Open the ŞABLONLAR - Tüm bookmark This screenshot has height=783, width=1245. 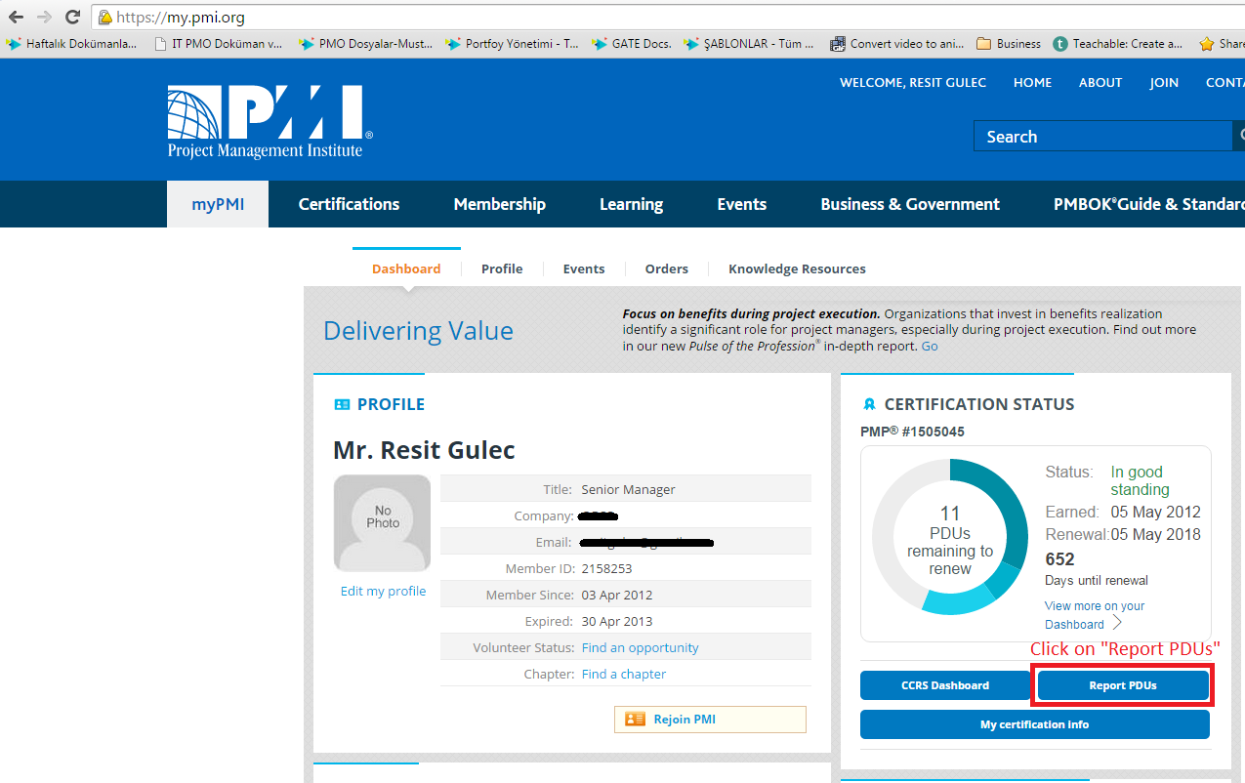click(x=748, y=44)
